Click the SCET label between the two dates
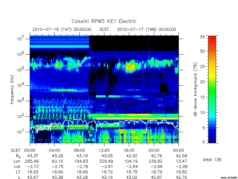 104,29
